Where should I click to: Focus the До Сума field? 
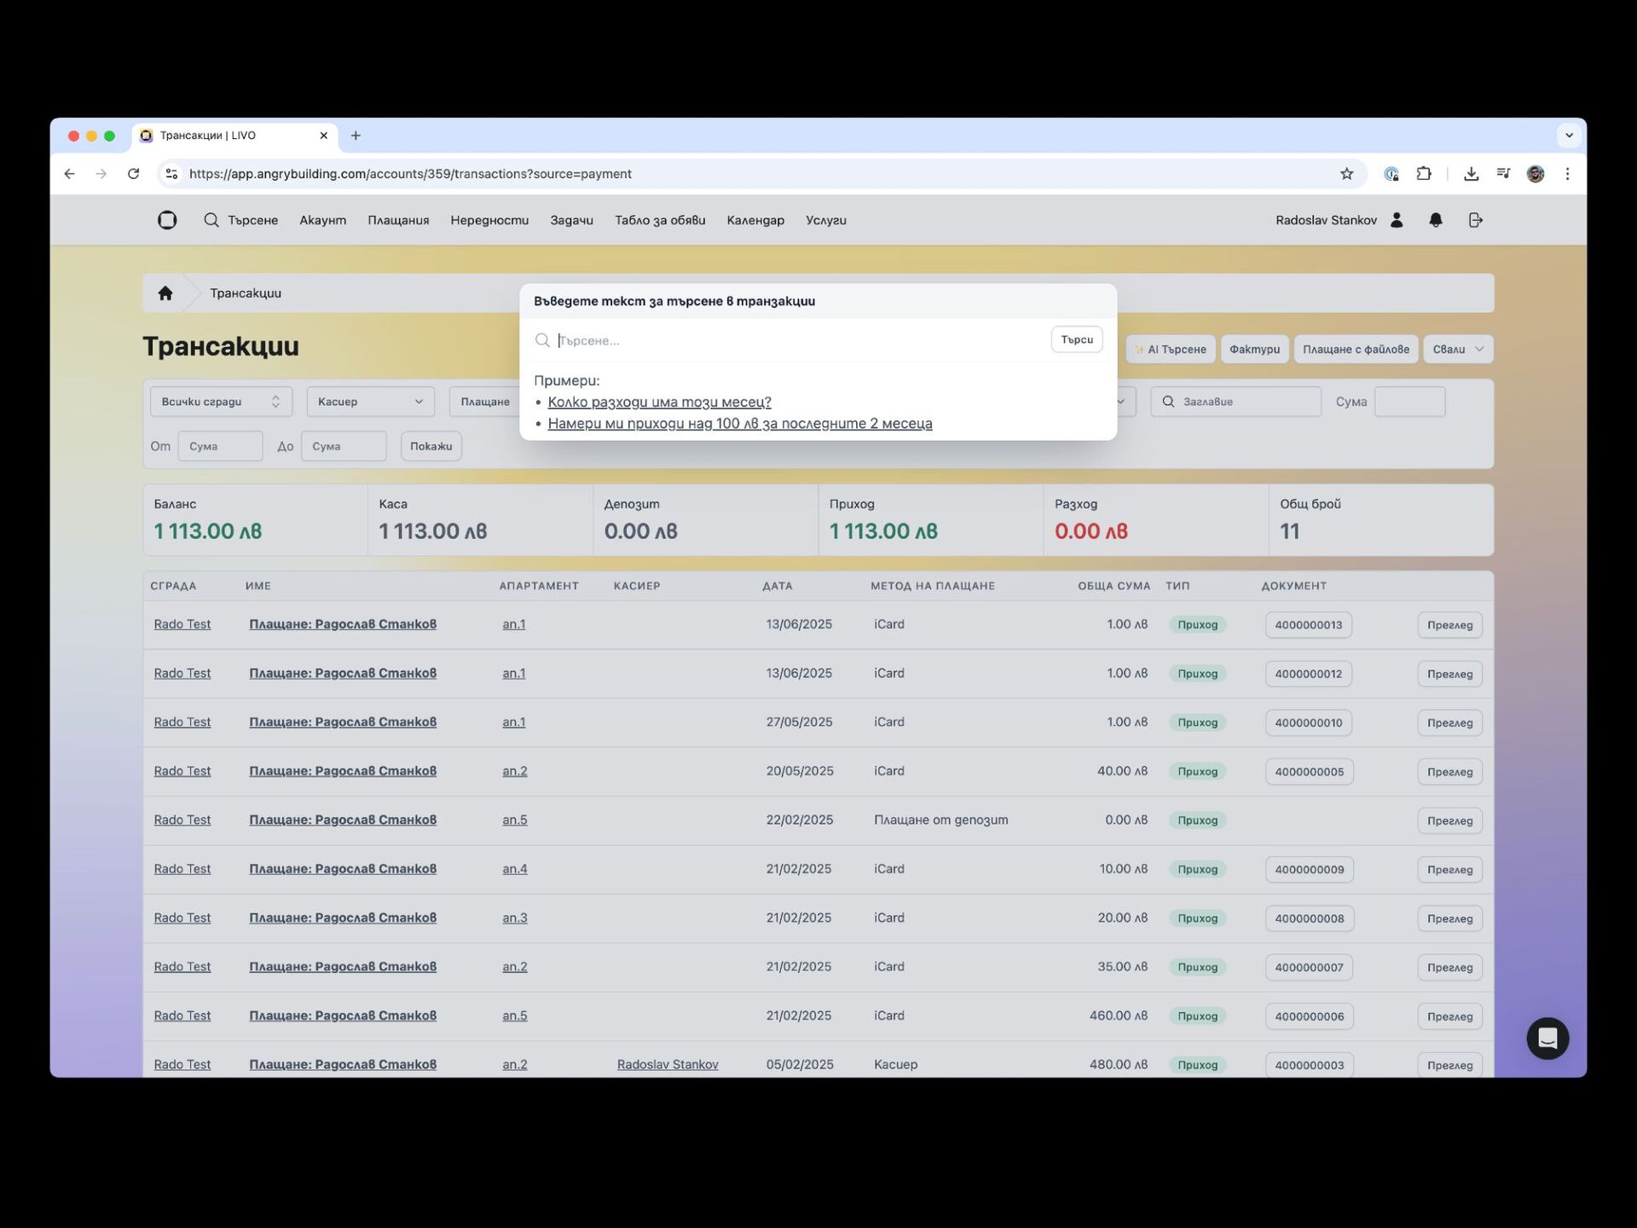[344, 446]
